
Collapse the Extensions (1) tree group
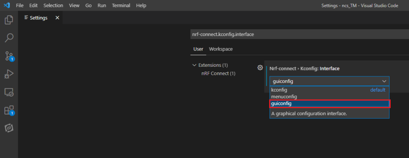point(194,65)
